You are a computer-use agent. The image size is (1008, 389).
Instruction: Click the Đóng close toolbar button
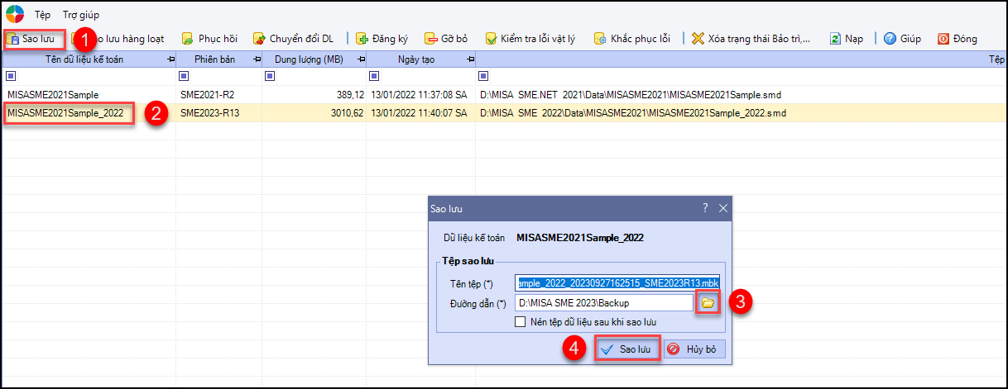(943, 39)
